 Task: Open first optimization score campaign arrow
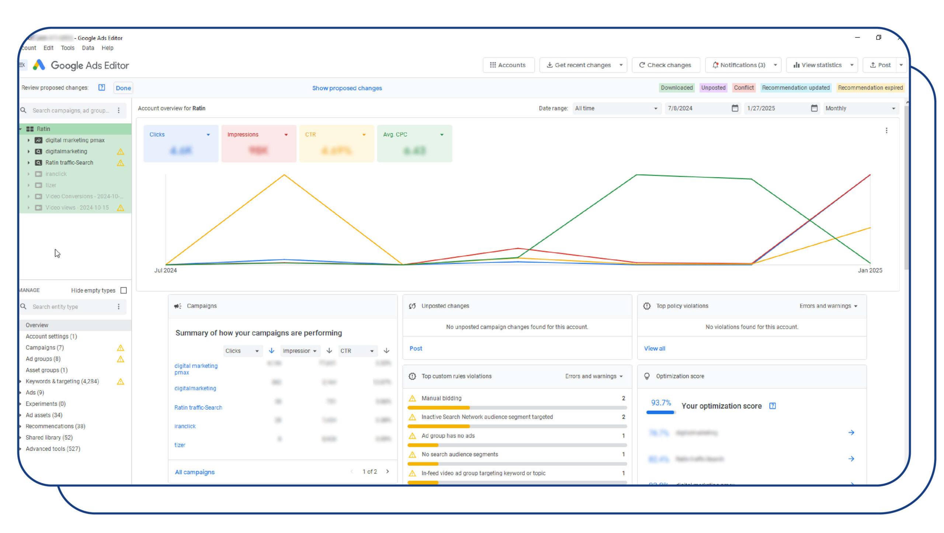pos(851,432)
